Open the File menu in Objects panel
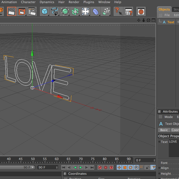The image size is (179, 179). [x=167, y=15]
